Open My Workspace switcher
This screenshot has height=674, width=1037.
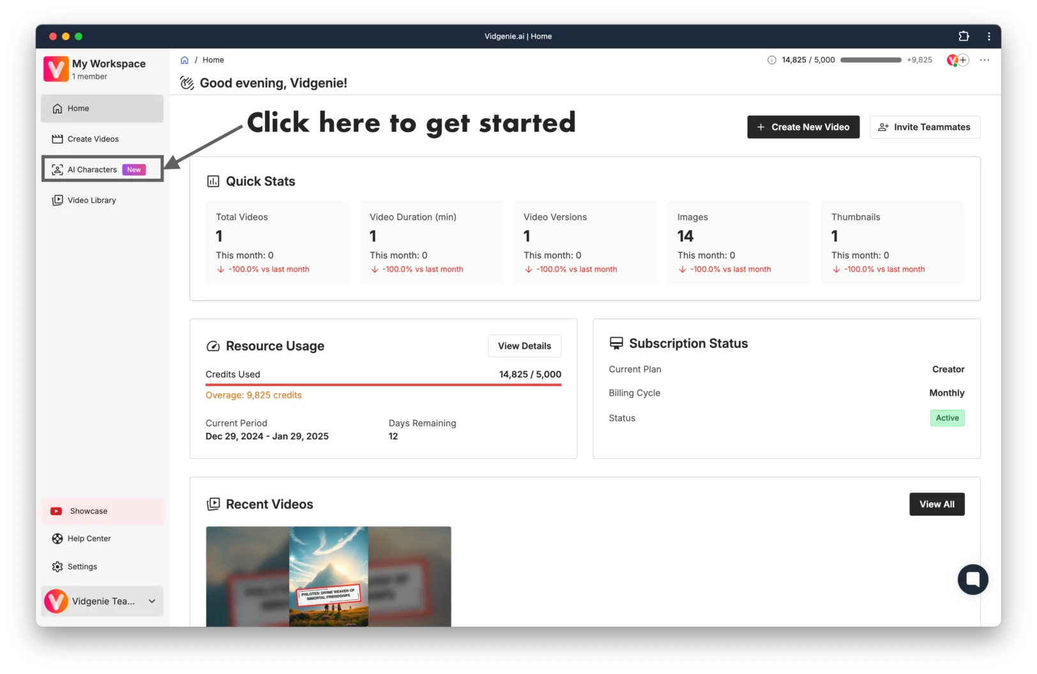[102, 69]
